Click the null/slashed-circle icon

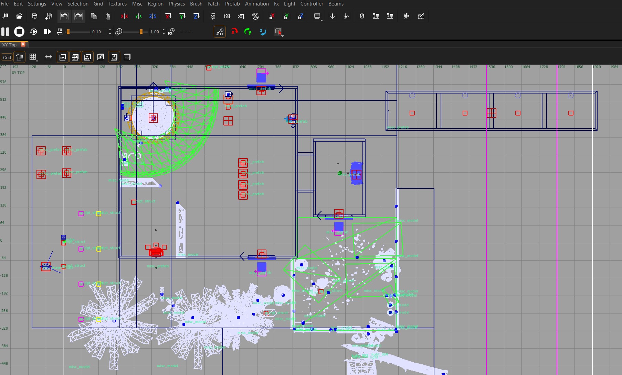coord(362,16)
